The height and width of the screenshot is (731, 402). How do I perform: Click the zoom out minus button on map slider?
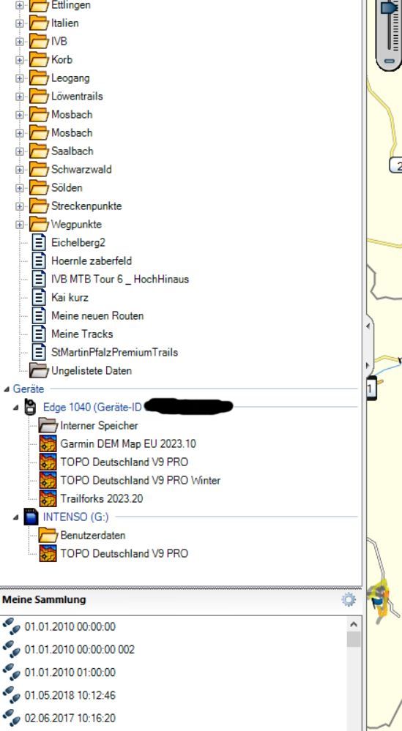coord(389,61)
